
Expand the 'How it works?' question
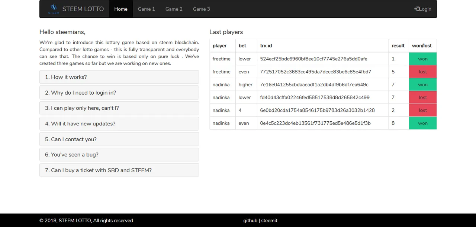(119, 77)
